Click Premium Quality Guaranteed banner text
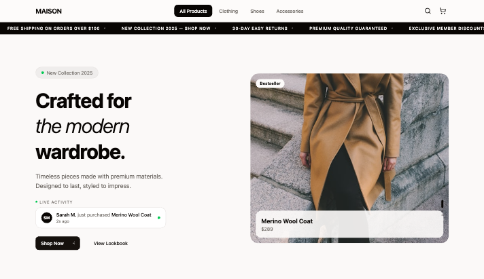Image resolution: width=484 pixels, height=279 pixels. (348, 29)
